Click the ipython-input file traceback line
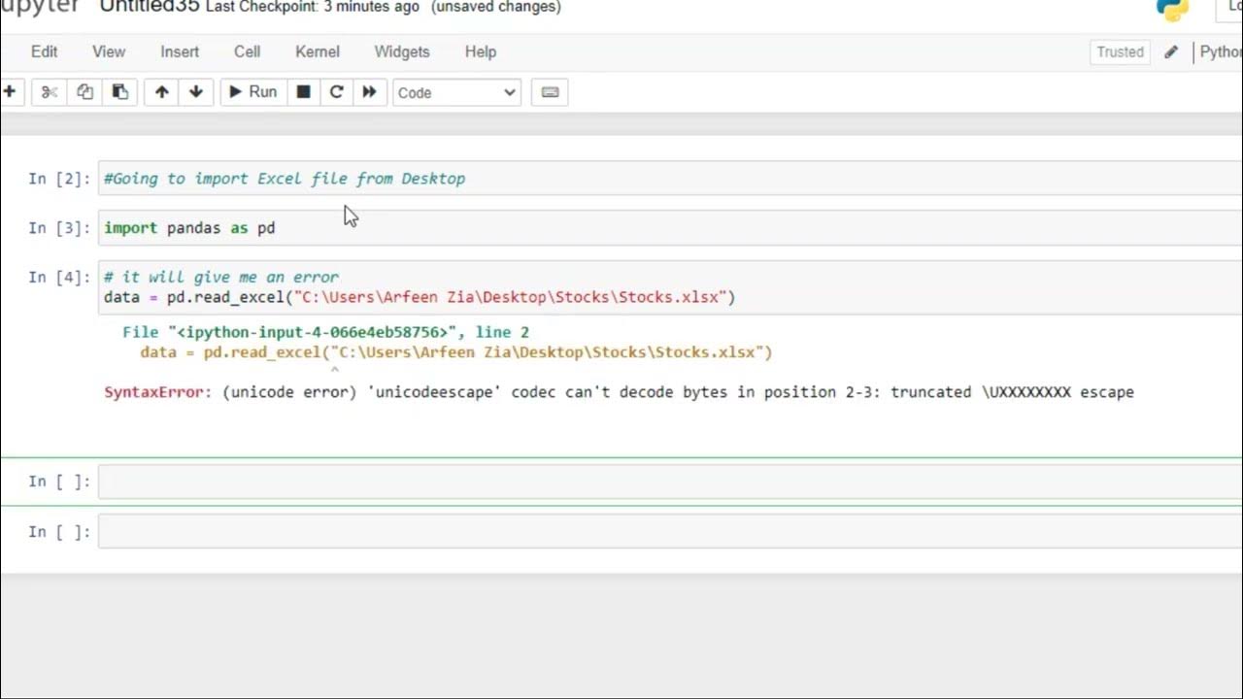1243x699 pixels. (325, 332)
